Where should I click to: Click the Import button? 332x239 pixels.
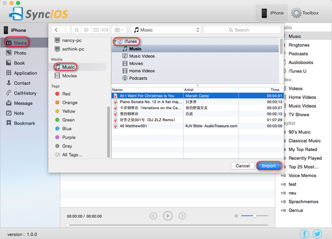click(x=269, y=166)
